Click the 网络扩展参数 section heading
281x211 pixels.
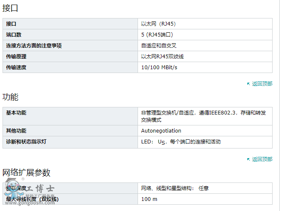[x=26, y=172]
